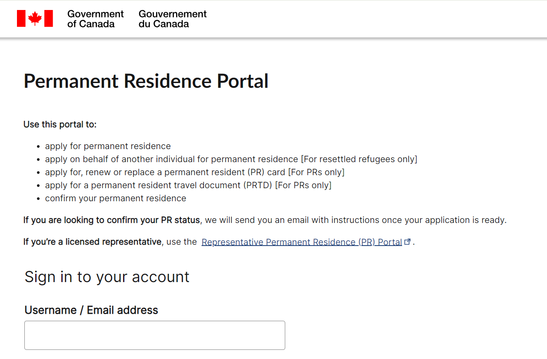Click the Gouvernement du Canada wordmark text
Image resolution: width=547 pixels, height=359 pixels.
tap(173, 19)
